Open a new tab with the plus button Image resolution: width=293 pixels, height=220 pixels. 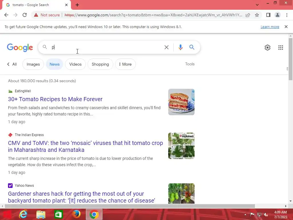[x=77, y=5]
